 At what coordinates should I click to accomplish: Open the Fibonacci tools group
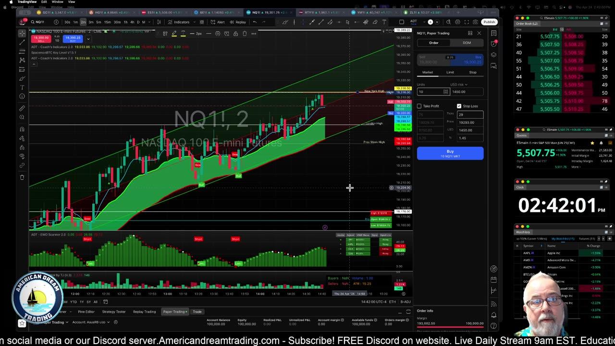pos(22,51)
